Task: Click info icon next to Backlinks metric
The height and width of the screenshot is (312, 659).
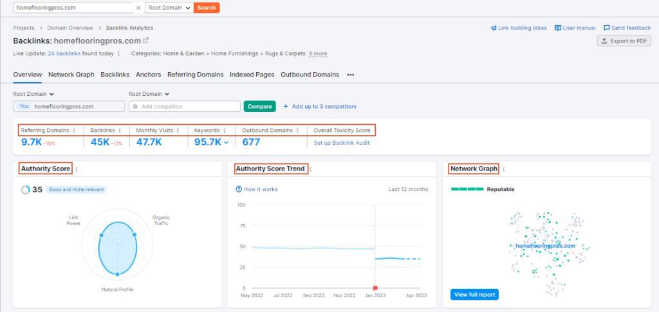Action: tap(120, 130)
